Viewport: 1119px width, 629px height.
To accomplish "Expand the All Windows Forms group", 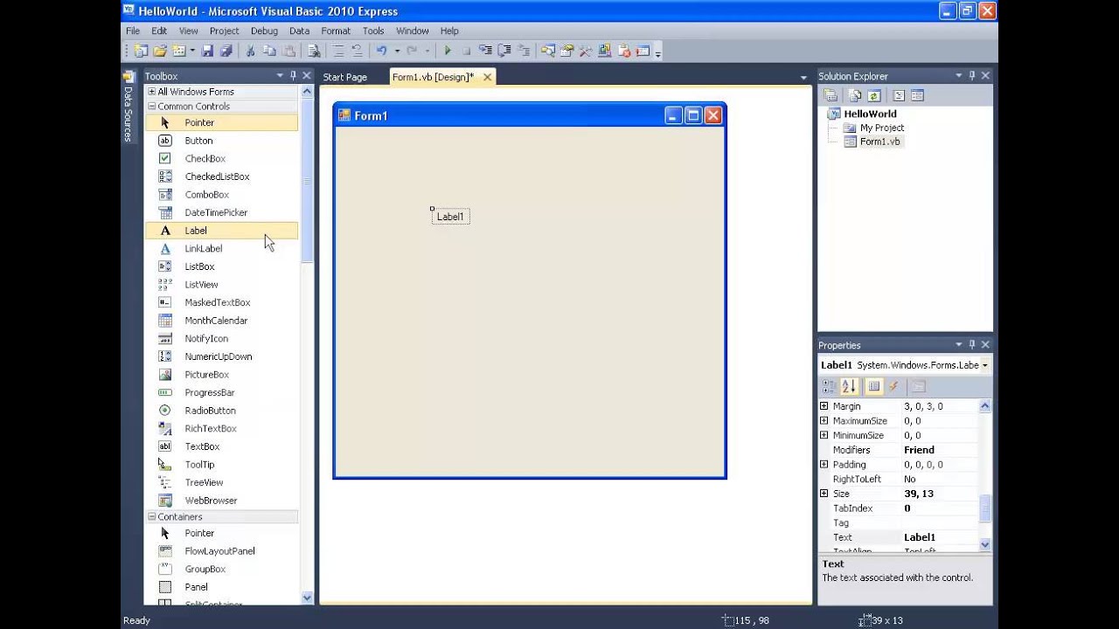I will (151, 92).
